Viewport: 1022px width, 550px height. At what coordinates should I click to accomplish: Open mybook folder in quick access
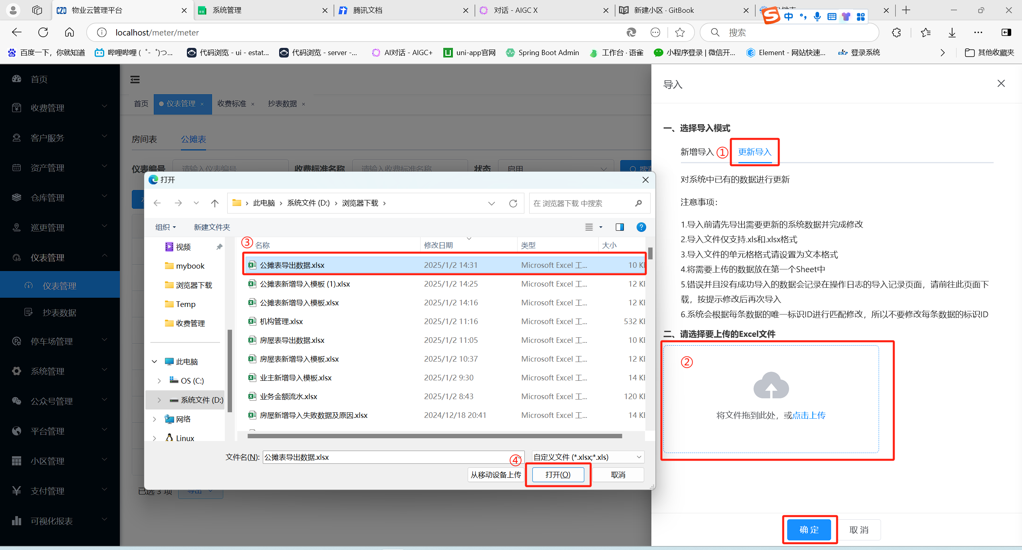tap(190, 266)
